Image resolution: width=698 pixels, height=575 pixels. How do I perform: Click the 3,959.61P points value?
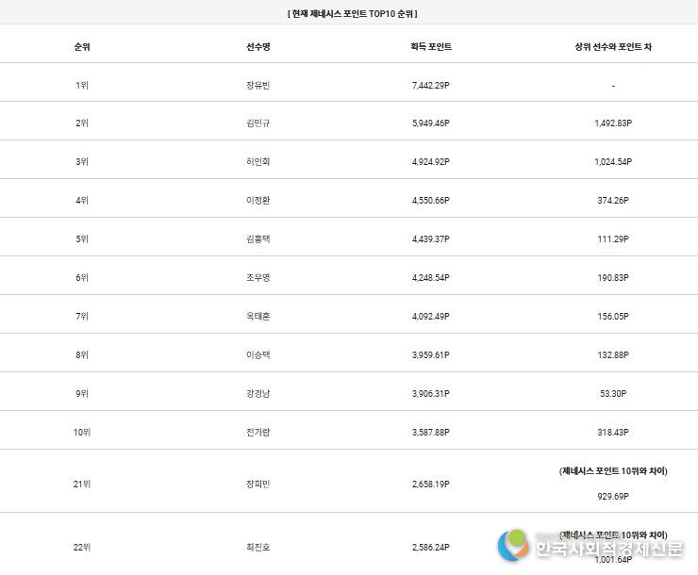(431, 355)
